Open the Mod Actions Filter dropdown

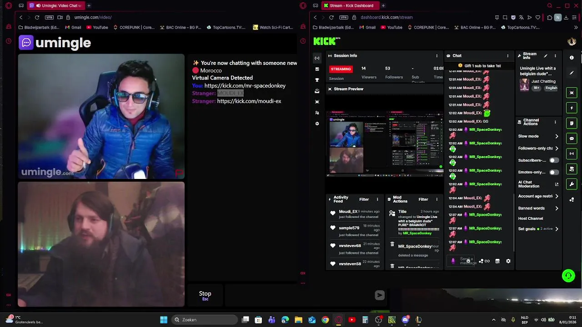click(423, 199)
